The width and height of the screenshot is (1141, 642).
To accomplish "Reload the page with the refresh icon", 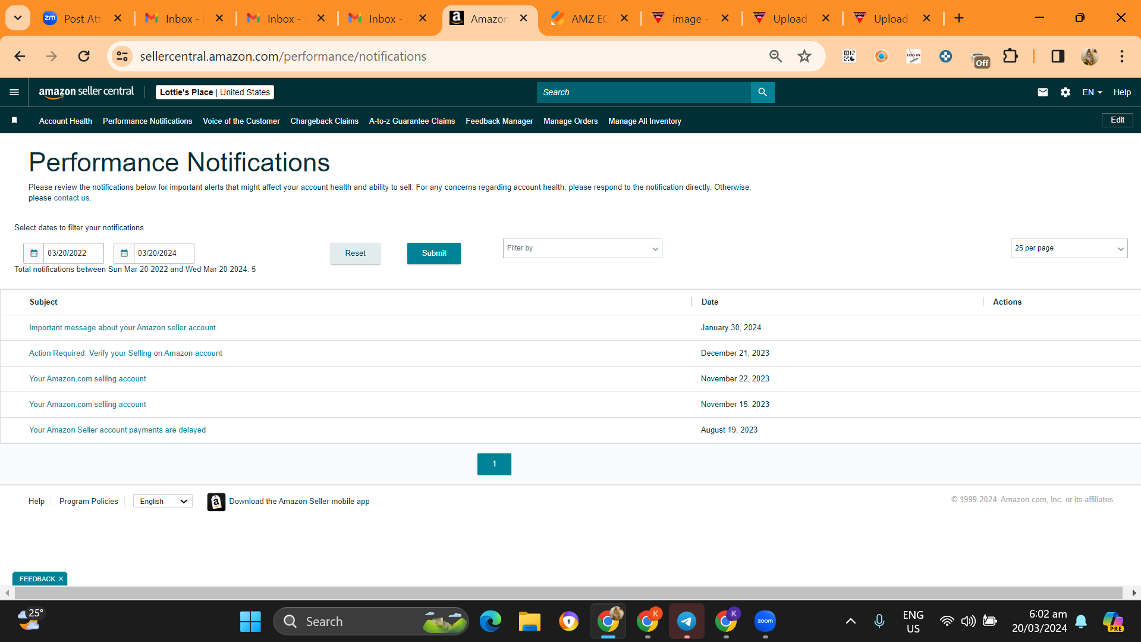I will 84,56.
